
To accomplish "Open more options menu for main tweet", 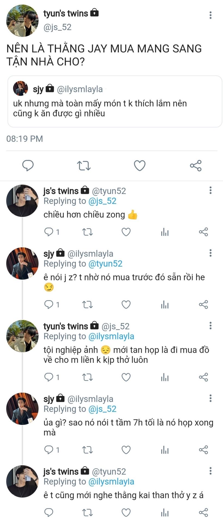I will [210, 15].
